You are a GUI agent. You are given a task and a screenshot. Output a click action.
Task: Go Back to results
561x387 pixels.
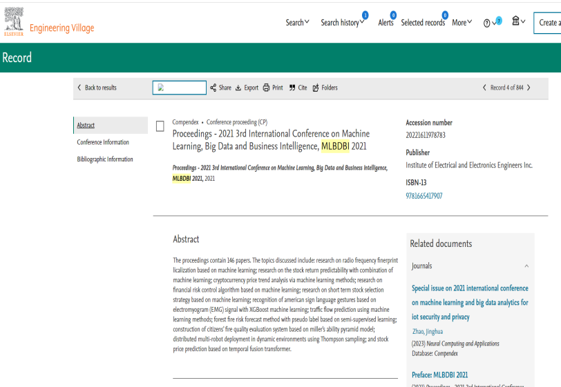97,88
